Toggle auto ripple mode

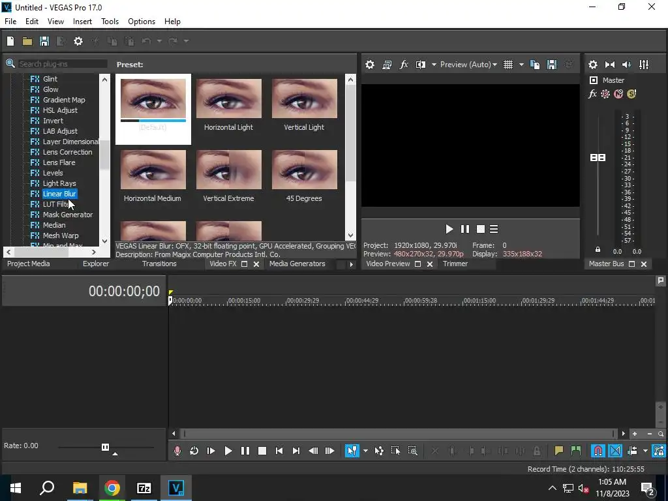[x=632, y=451]
